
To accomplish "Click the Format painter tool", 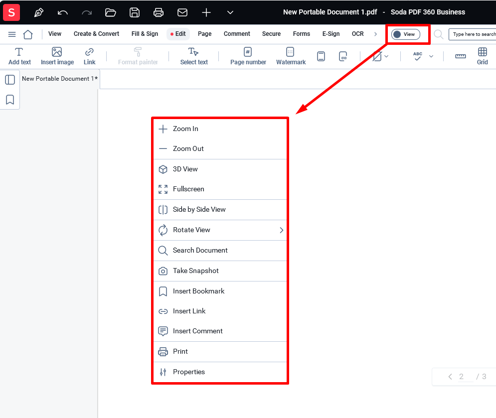I will tap(138, 56).
